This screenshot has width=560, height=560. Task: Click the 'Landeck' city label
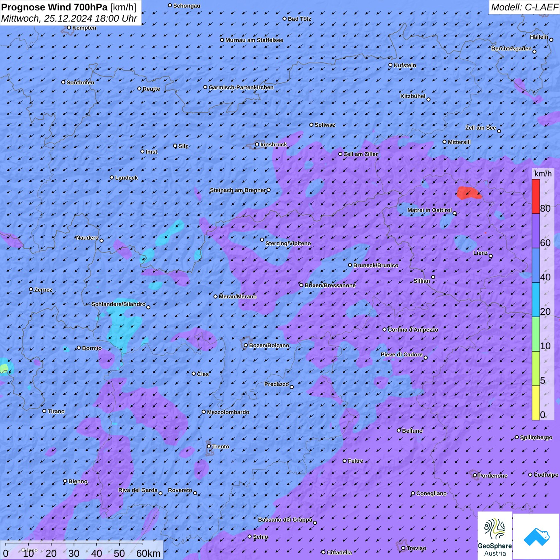tap(126, 178)
